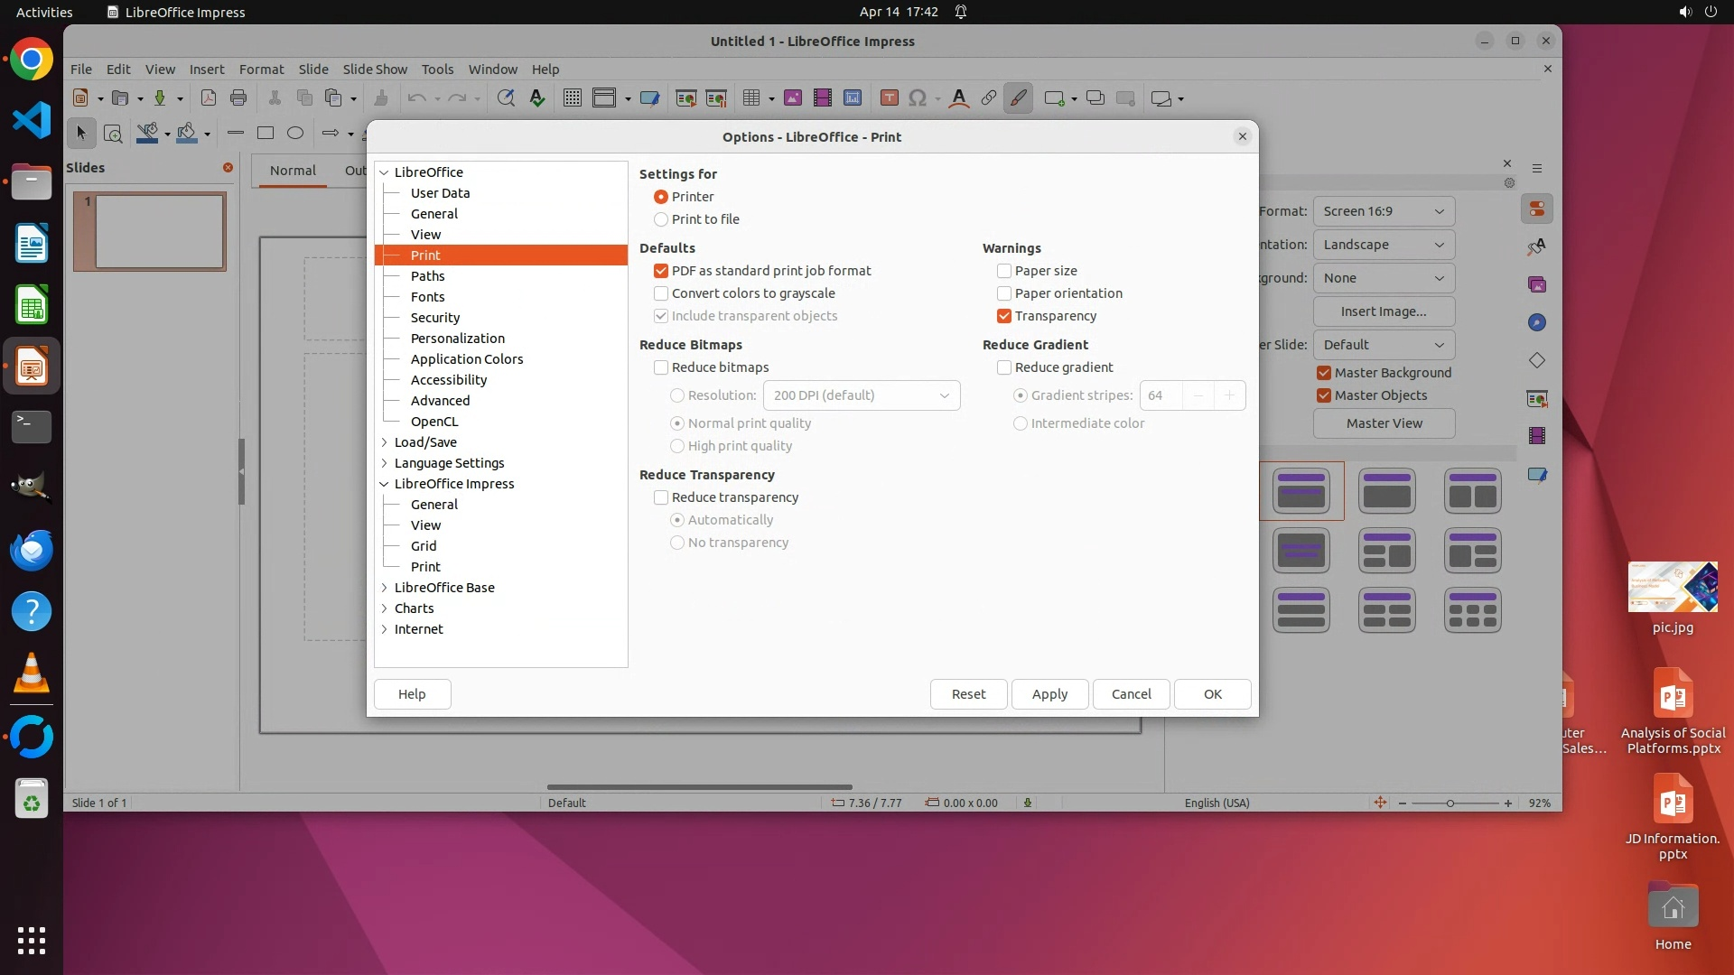Screen dimensions: 1734x975
Task: Open the Slide Show menu
Action: coord(375,69)
